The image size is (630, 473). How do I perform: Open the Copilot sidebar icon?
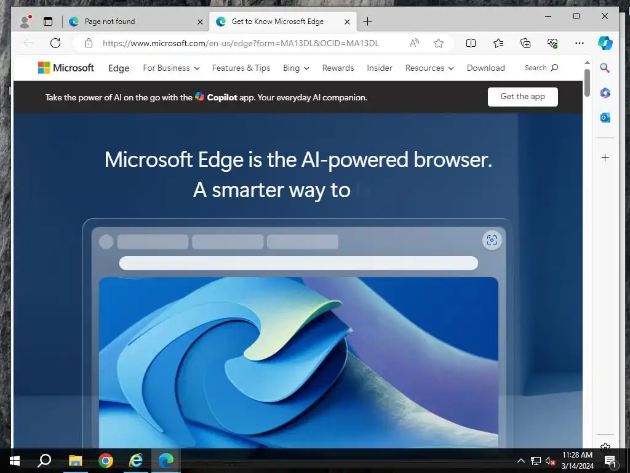pyautogui.click(x=605, y=43)
